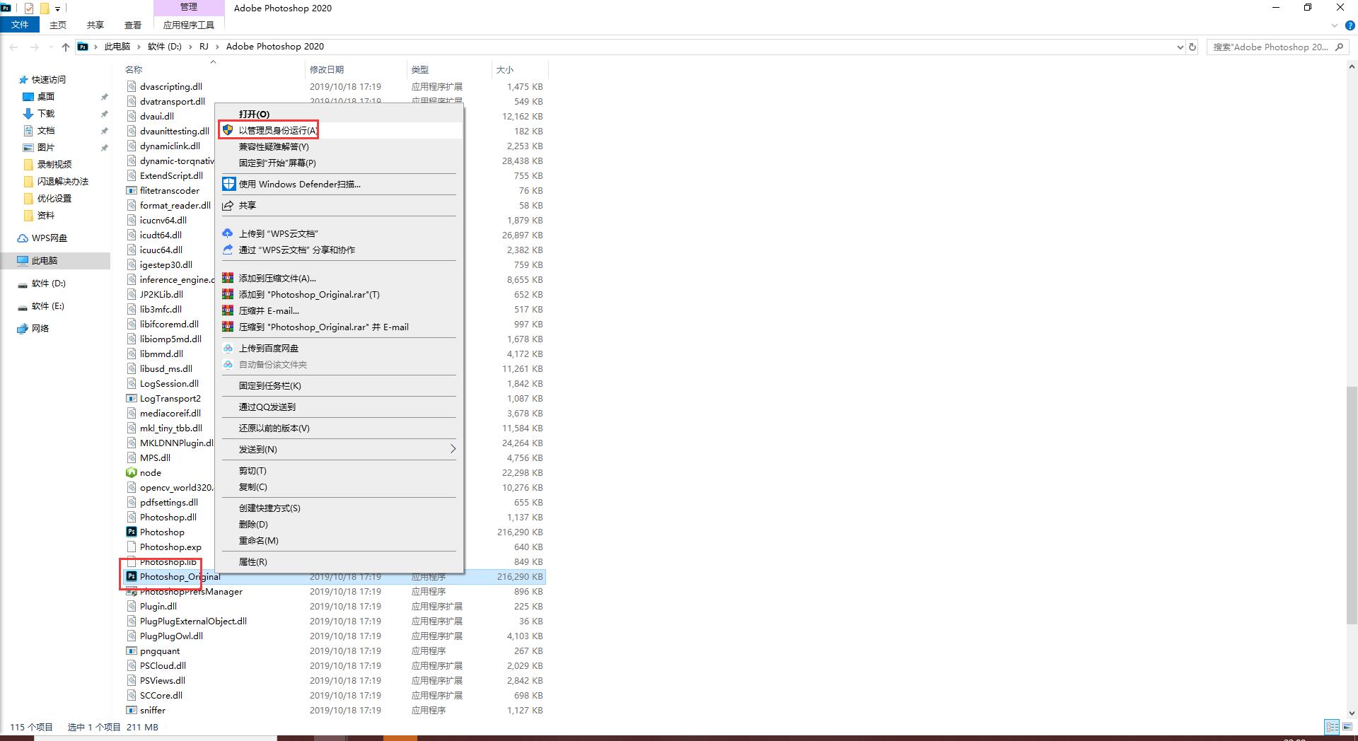Expand the Send To submenu arrow

pyautogui.click(x=453, y=449)
